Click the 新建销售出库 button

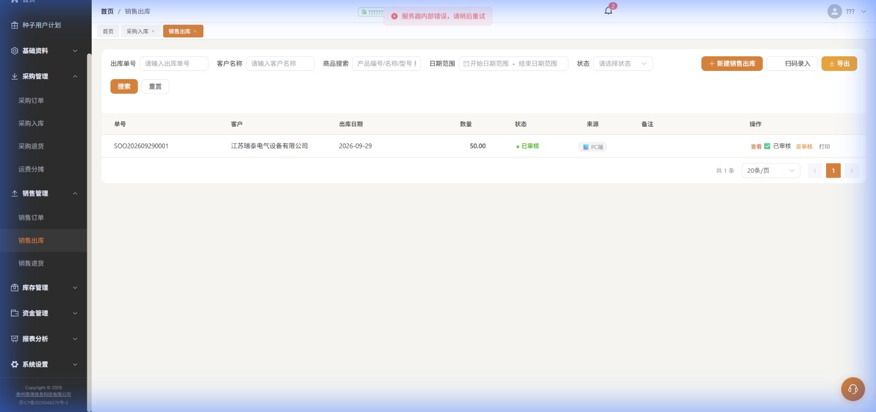(732, 64)
